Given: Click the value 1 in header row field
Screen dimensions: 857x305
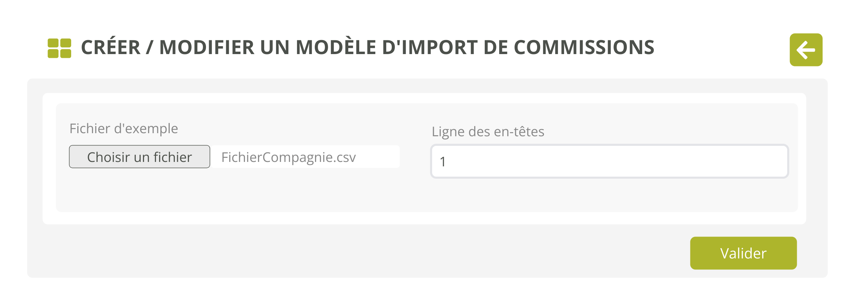Looking at the screenshot, I should (443, 162).
